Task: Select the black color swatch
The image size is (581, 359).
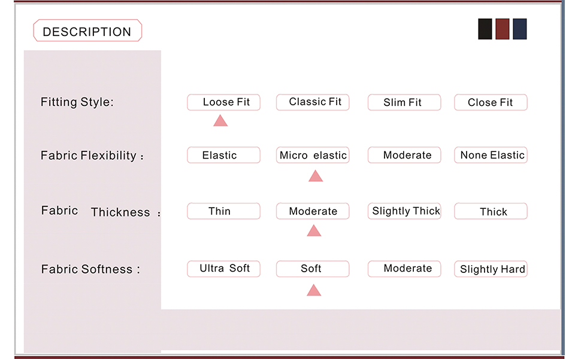Action: [485, 29]
